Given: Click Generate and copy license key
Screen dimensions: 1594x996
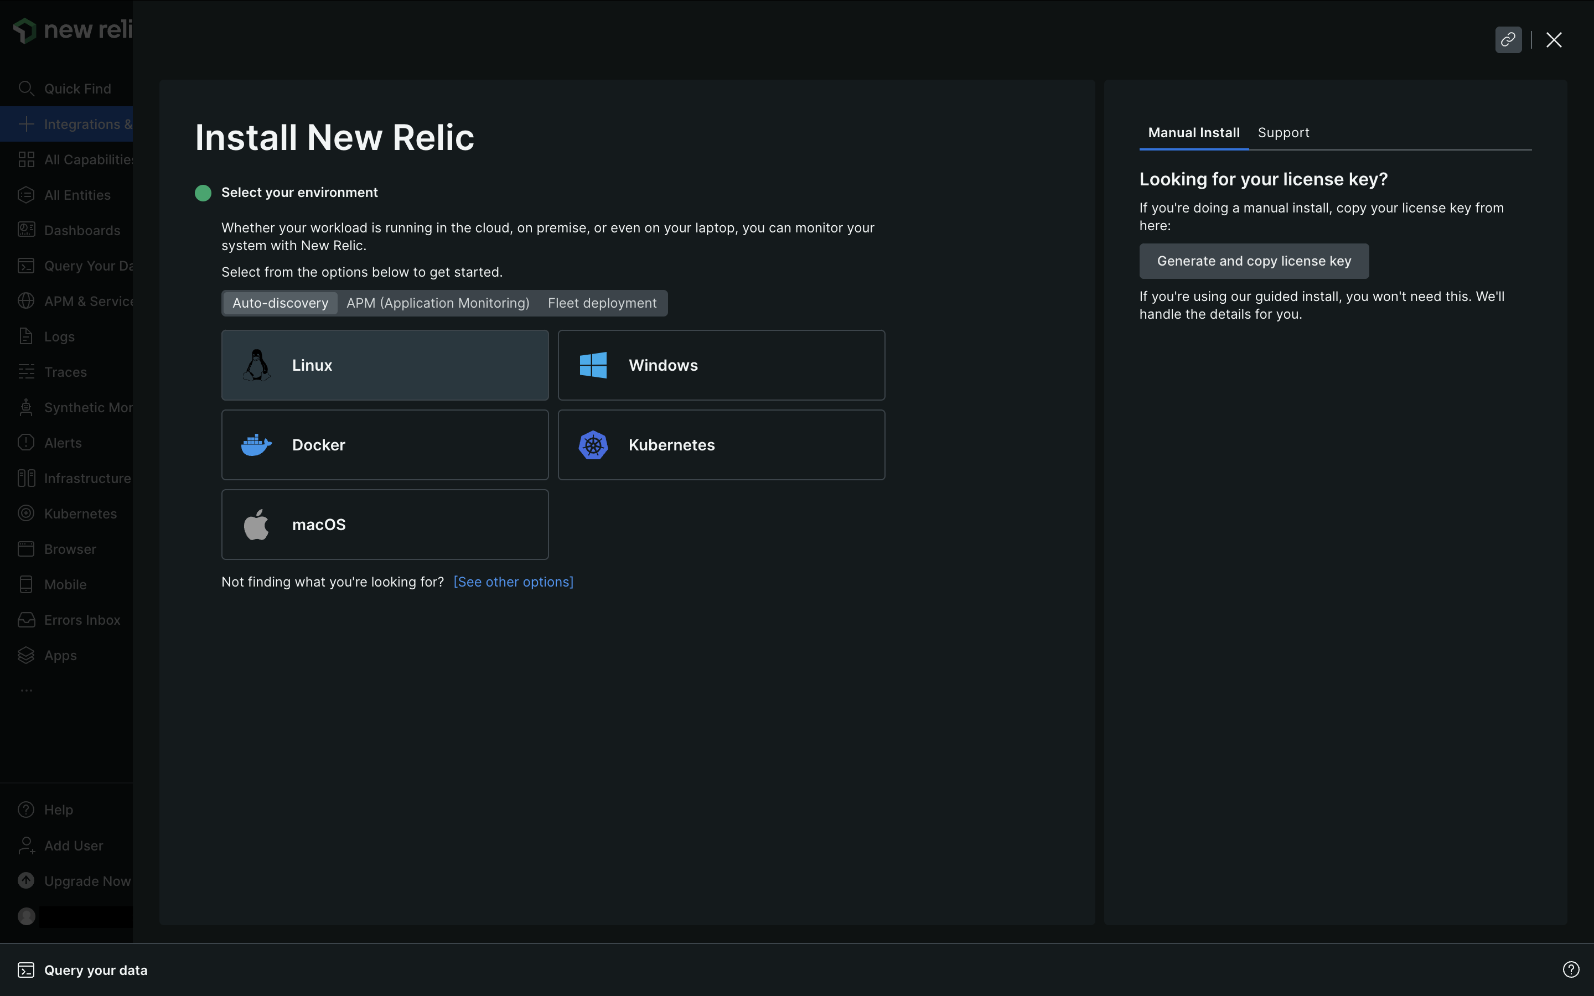Looking at the screenshot, I should (1254, 261).
